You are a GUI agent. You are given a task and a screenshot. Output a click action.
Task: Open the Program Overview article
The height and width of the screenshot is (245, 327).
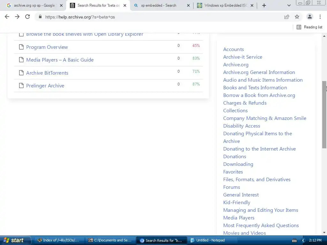coord(47,47)
